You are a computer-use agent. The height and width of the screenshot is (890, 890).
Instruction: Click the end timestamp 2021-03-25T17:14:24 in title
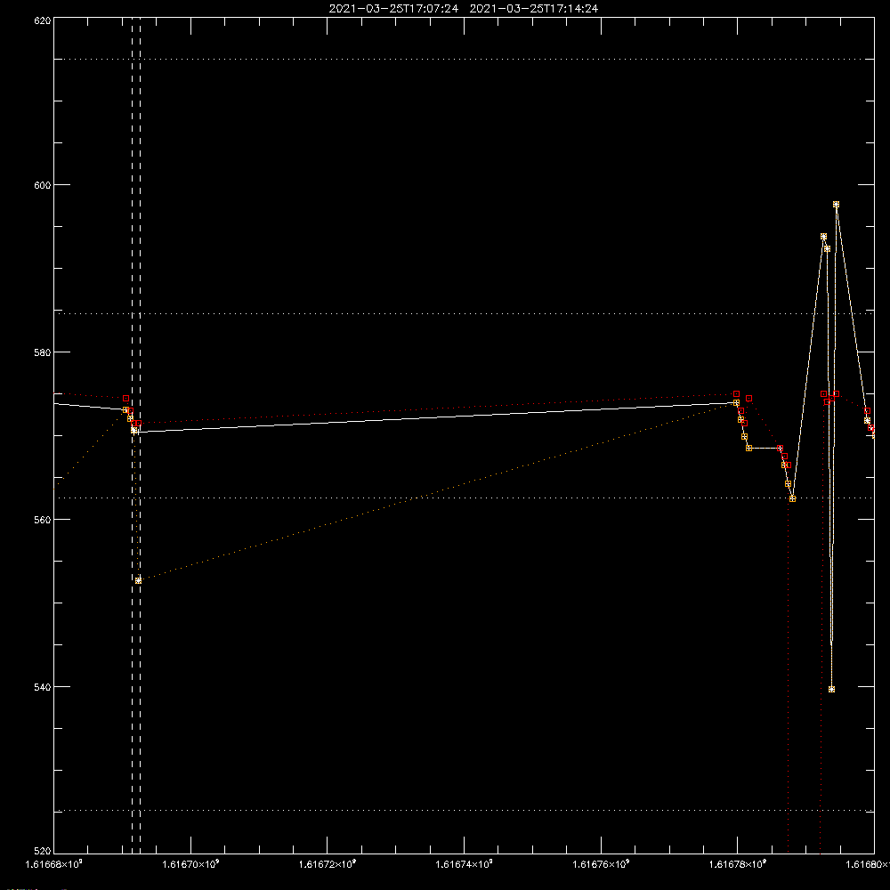pos(533,9)
